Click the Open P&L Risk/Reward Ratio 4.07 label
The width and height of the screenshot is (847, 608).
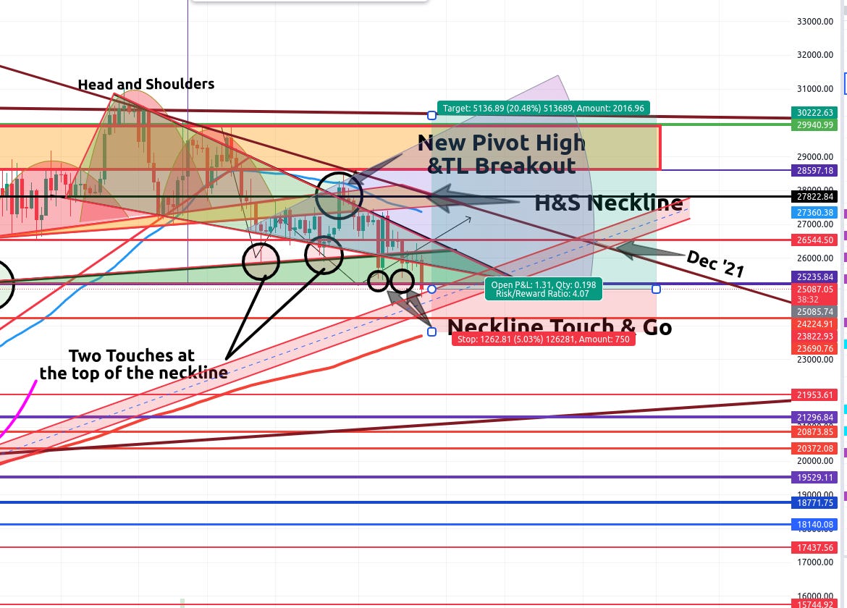(x=544, y=289)
